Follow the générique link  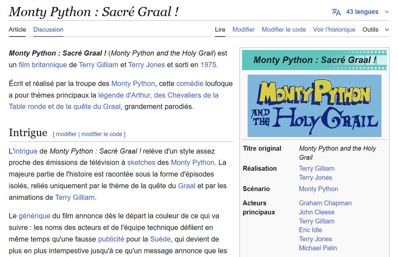[x=34, y=216]
